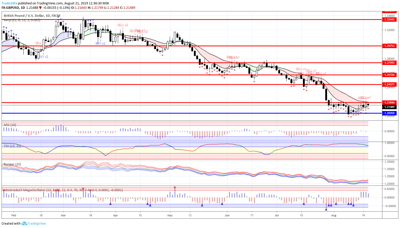Click the 1.28000 price axis tick
Screen dimensions: 400x228
coord(389,59)
